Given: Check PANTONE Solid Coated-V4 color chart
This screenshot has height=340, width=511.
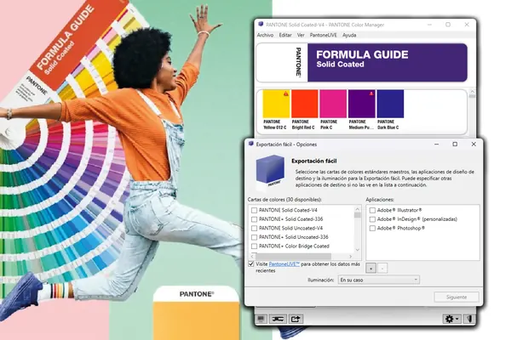Looking at the screenshot, I should [254, 211].
